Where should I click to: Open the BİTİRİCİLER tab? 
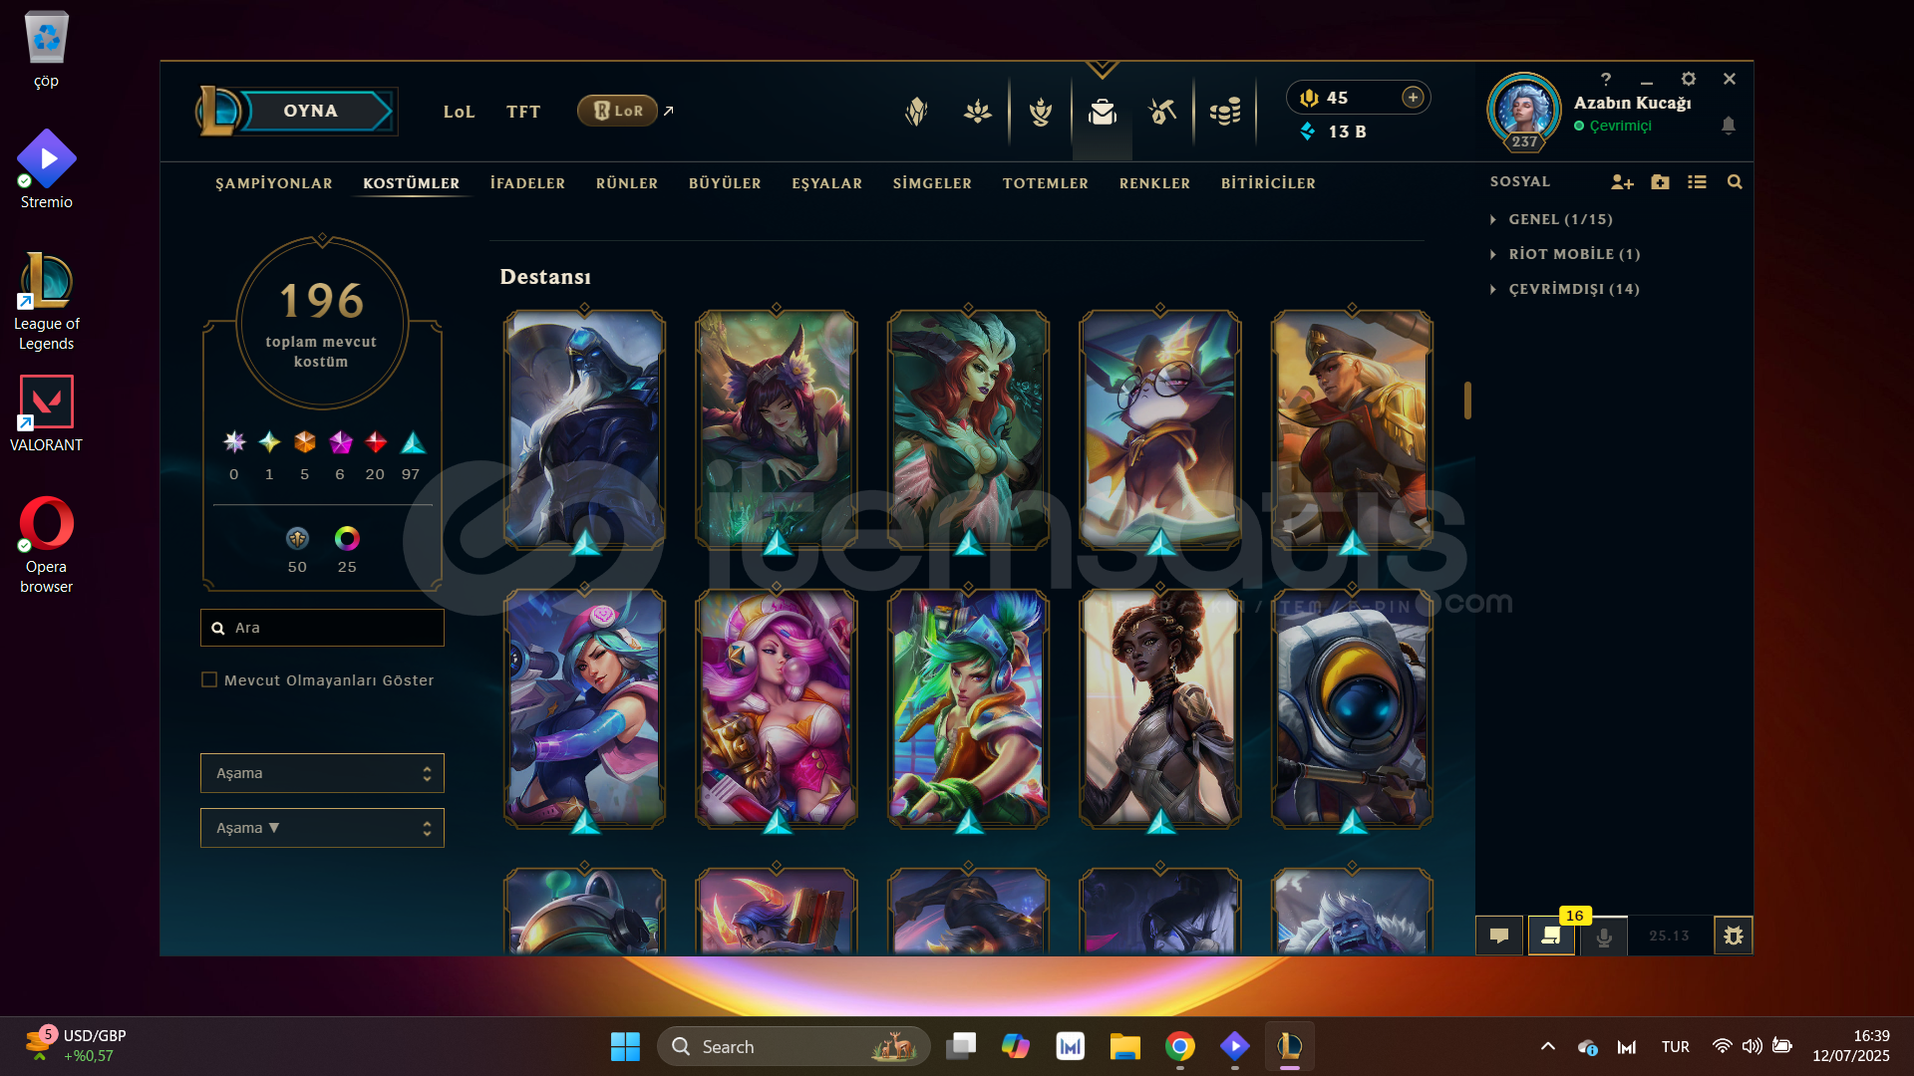pyautogui.click(x=1268, y=183)
